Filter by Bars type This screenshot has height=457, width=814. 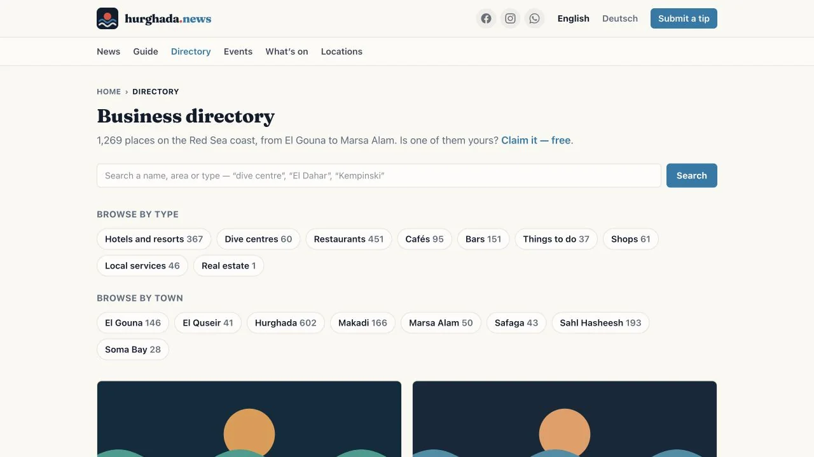[483, 239]
